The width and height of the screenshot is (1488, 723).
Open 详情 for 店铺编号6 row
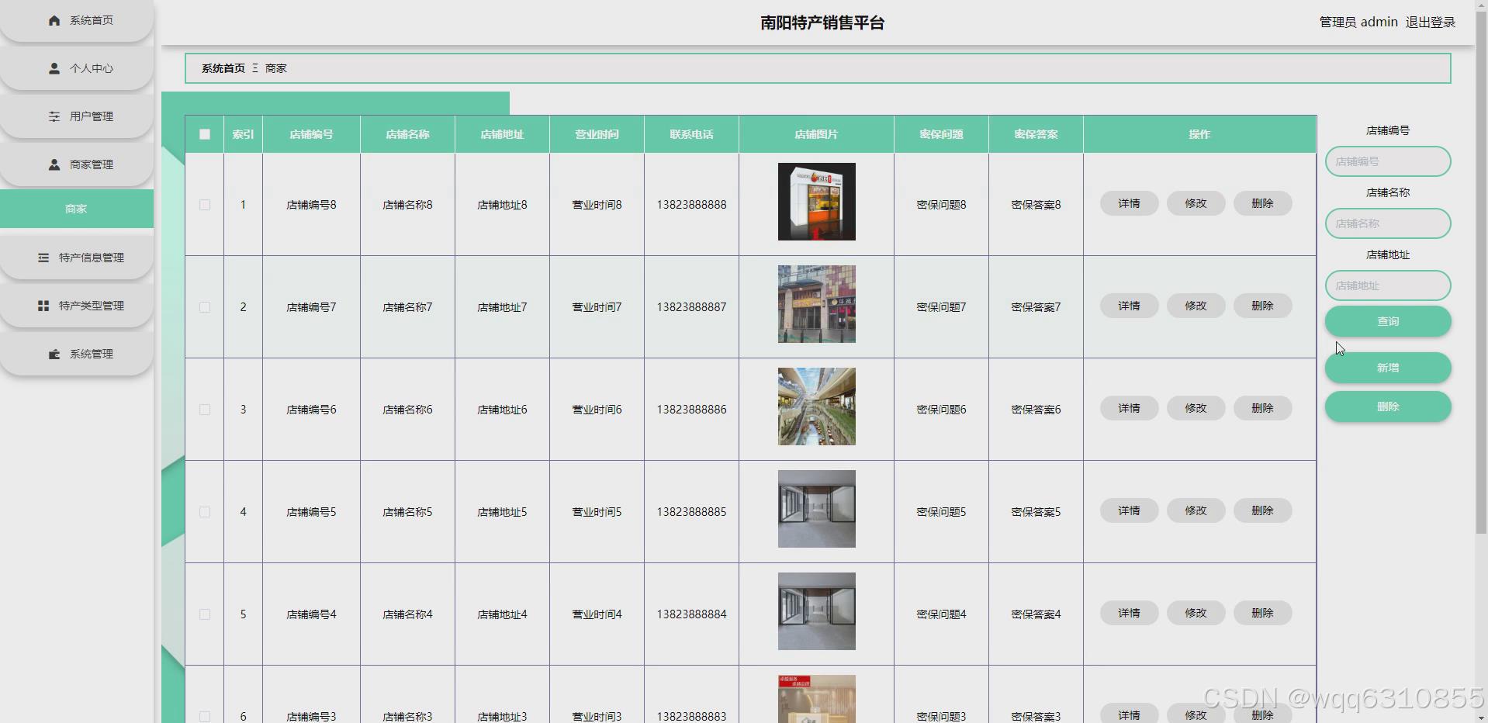coord(1130,408)
